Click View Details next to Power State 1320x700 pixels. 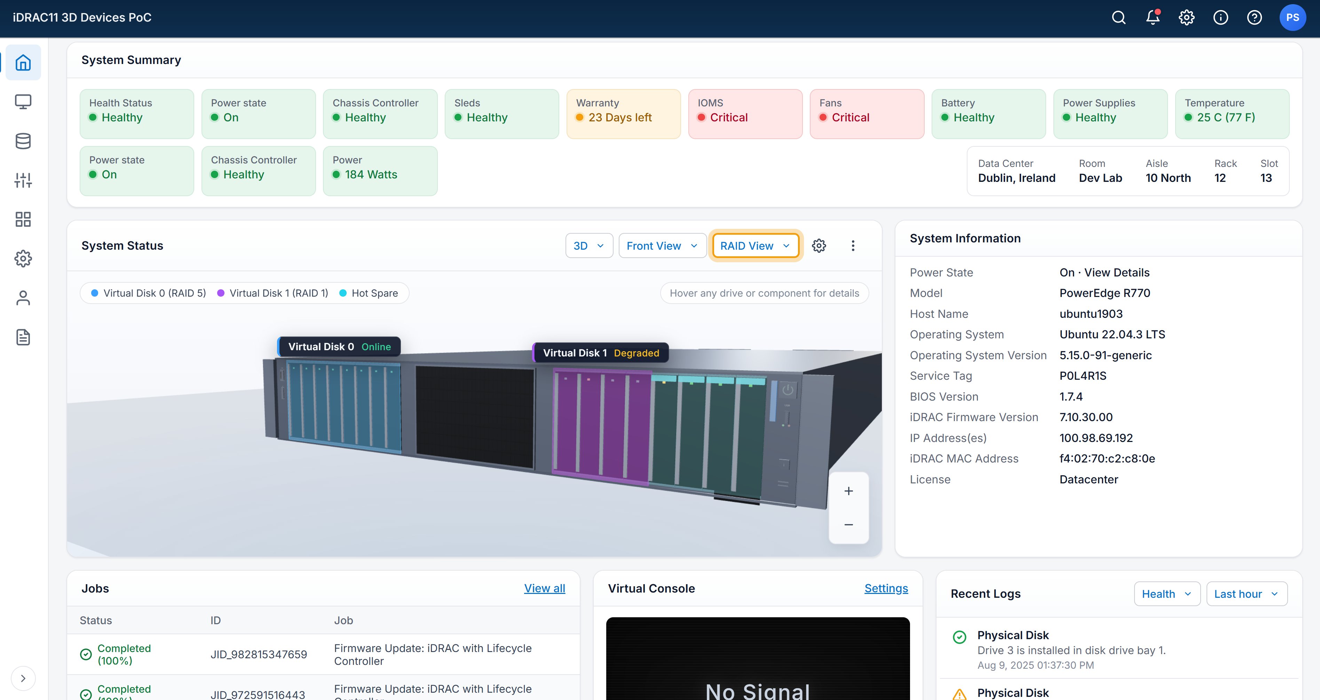coord(1116,272)
